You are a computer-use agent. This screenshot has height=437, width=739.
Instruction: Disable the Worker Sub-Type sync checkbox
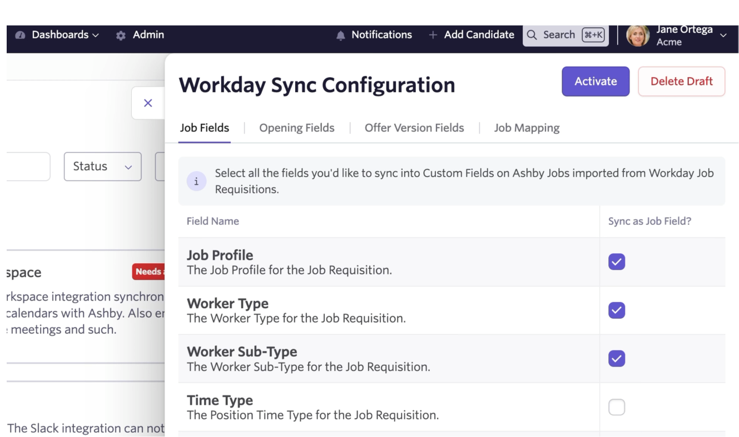(617, 358)
